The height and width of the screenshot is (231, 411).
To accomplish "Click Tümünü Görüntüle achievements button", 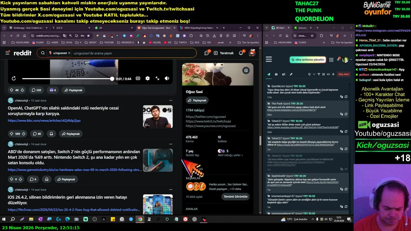I will [x=235, y=197].
